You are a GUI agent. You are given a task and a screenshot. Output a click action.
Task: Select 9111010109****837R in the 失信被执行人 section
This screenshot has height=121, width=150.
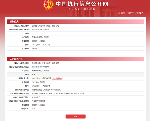click(40, 67)
